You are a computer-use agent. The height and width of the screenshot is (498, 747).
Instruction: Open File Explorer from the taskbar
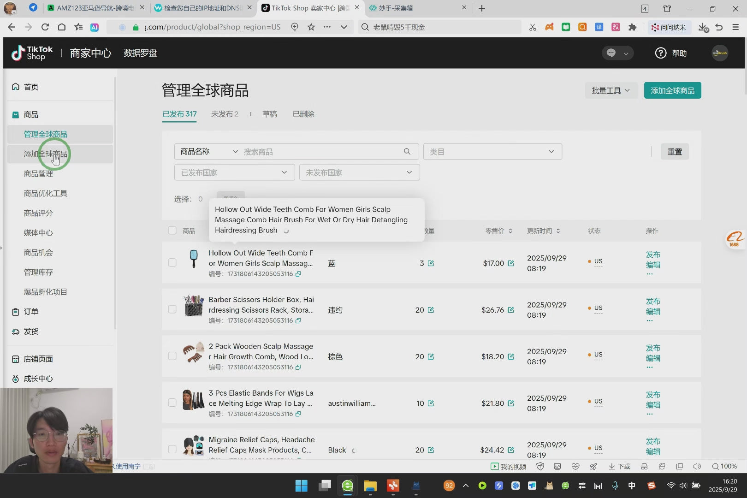pos(370,486)
